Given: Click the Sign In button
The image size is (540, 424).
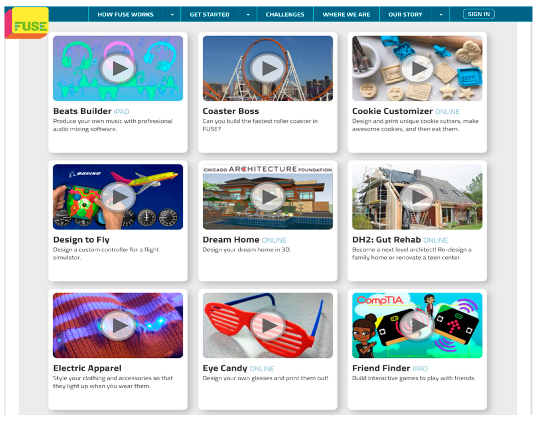Looking at the screenshot, I should pyautogui.click(x=478, y=14).
